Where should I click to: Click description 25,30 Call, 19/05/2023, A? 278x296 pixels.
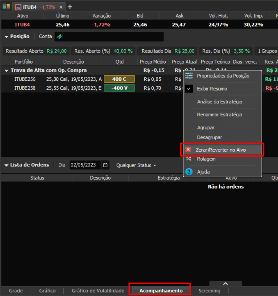(x=74, y=79)
